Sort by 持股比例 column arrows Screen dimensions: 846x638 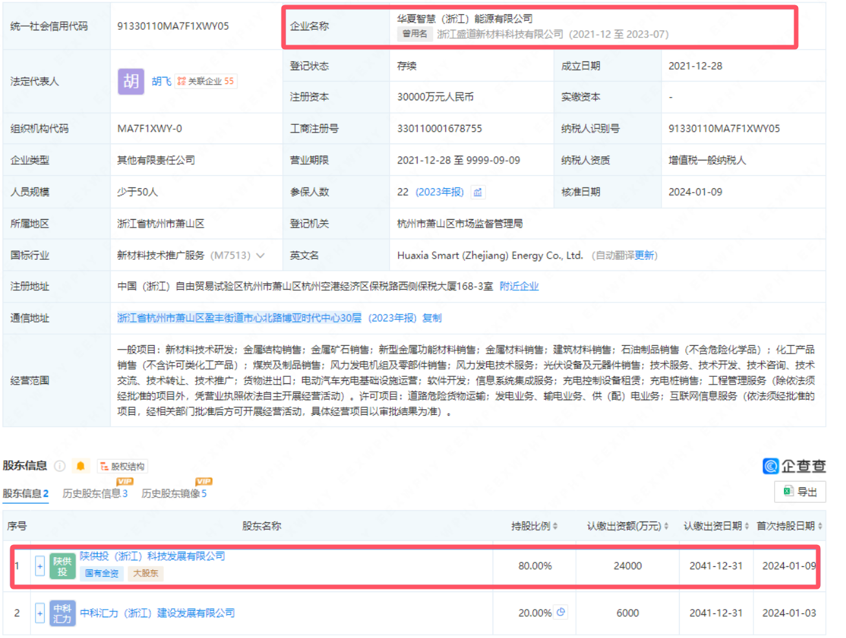click(x=555, y=526)
